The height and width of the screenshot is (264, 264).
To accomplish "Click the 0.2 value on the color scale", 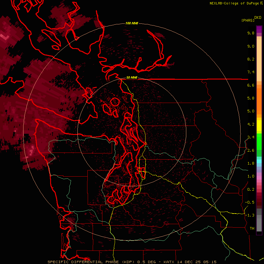I will [251, 189].
